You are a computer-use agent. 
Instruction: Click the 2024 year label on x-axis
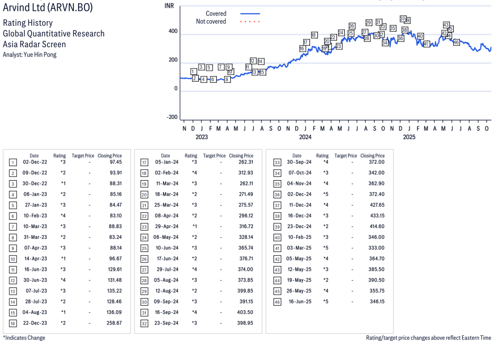[x=305, y=137]
